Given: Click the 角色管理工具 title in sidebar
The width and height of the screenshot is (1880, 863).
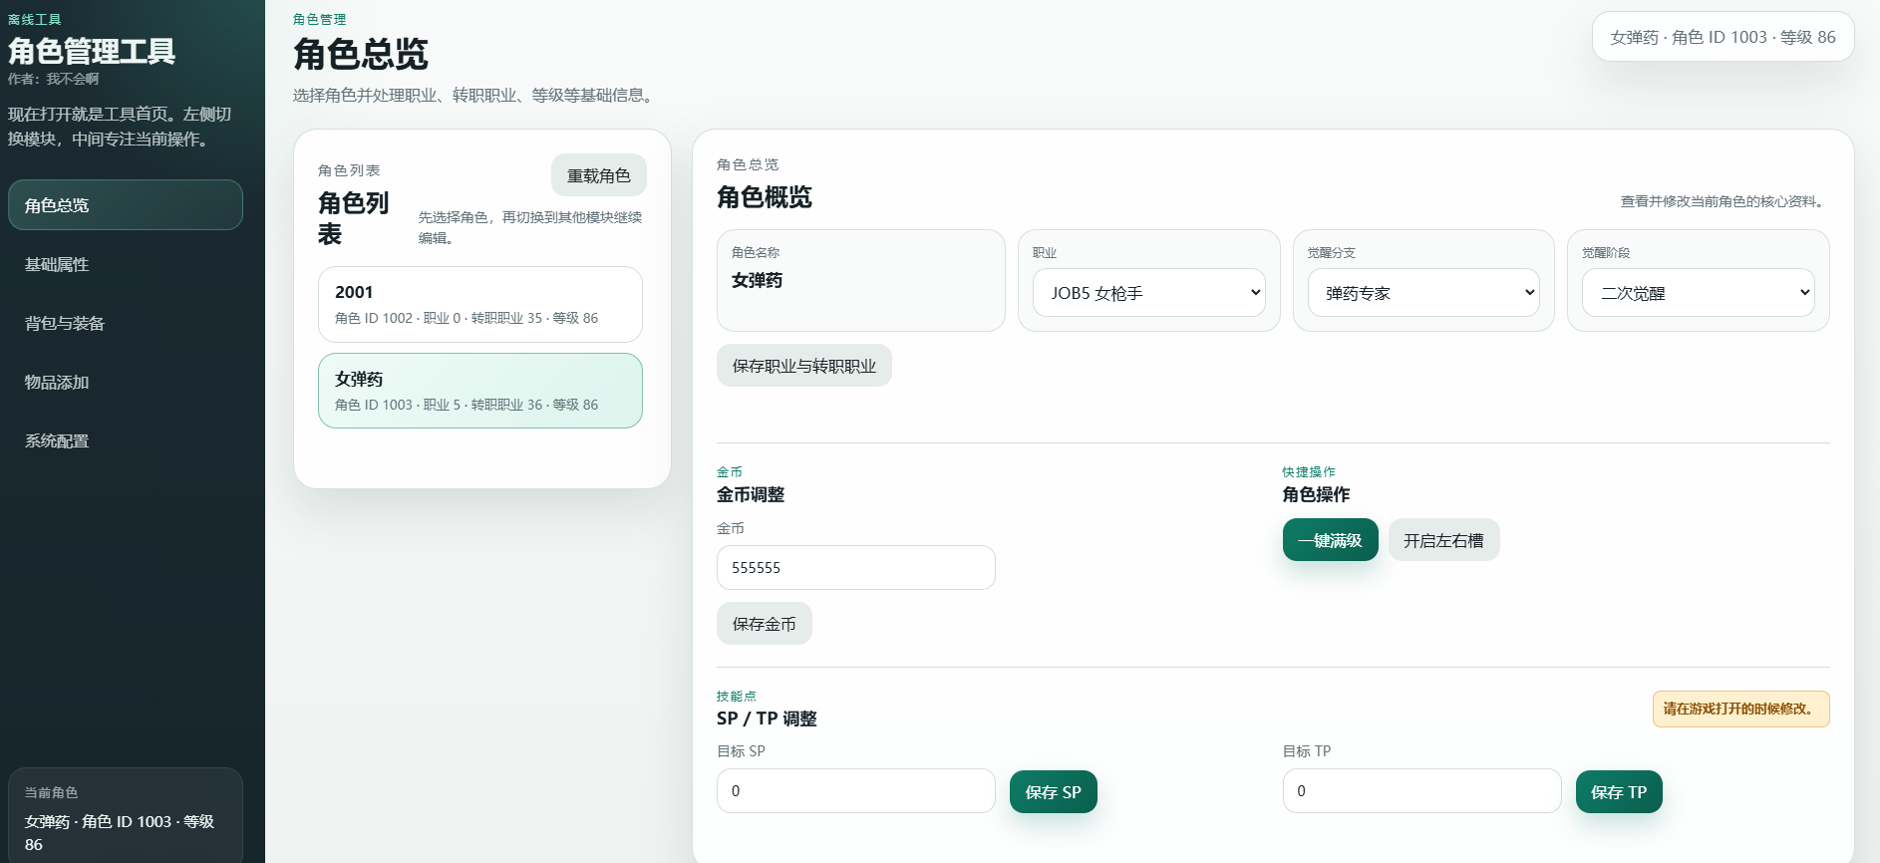Looking at the screenshot, I should (x=92, y=51).
